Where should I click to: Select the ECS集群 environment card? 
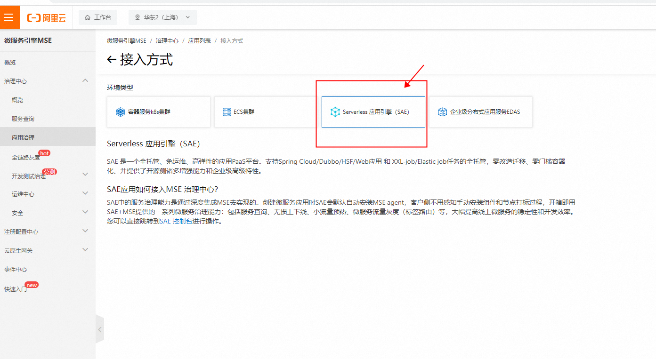pos(266,112)
